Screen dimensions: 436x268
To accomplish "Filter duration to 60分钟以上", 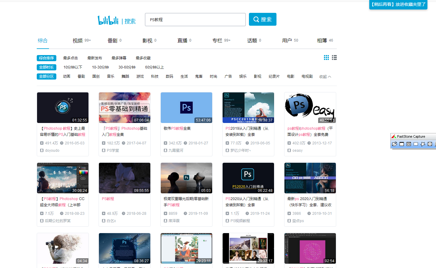I will (154, 67).
